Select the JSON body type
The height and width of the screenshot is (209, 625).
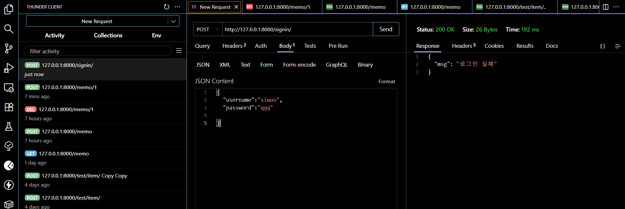pos(203,65)
